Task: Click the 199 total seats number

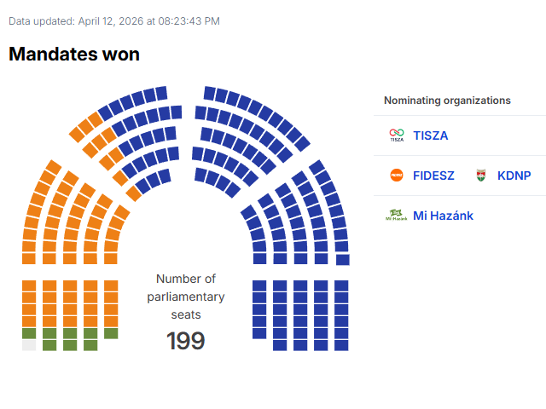Action: [x=185, y=341]
